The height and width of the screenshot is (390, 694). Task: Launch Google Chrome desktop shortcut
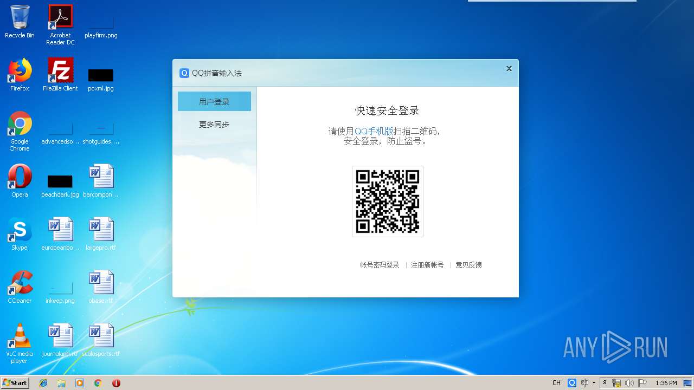(20, 131)
